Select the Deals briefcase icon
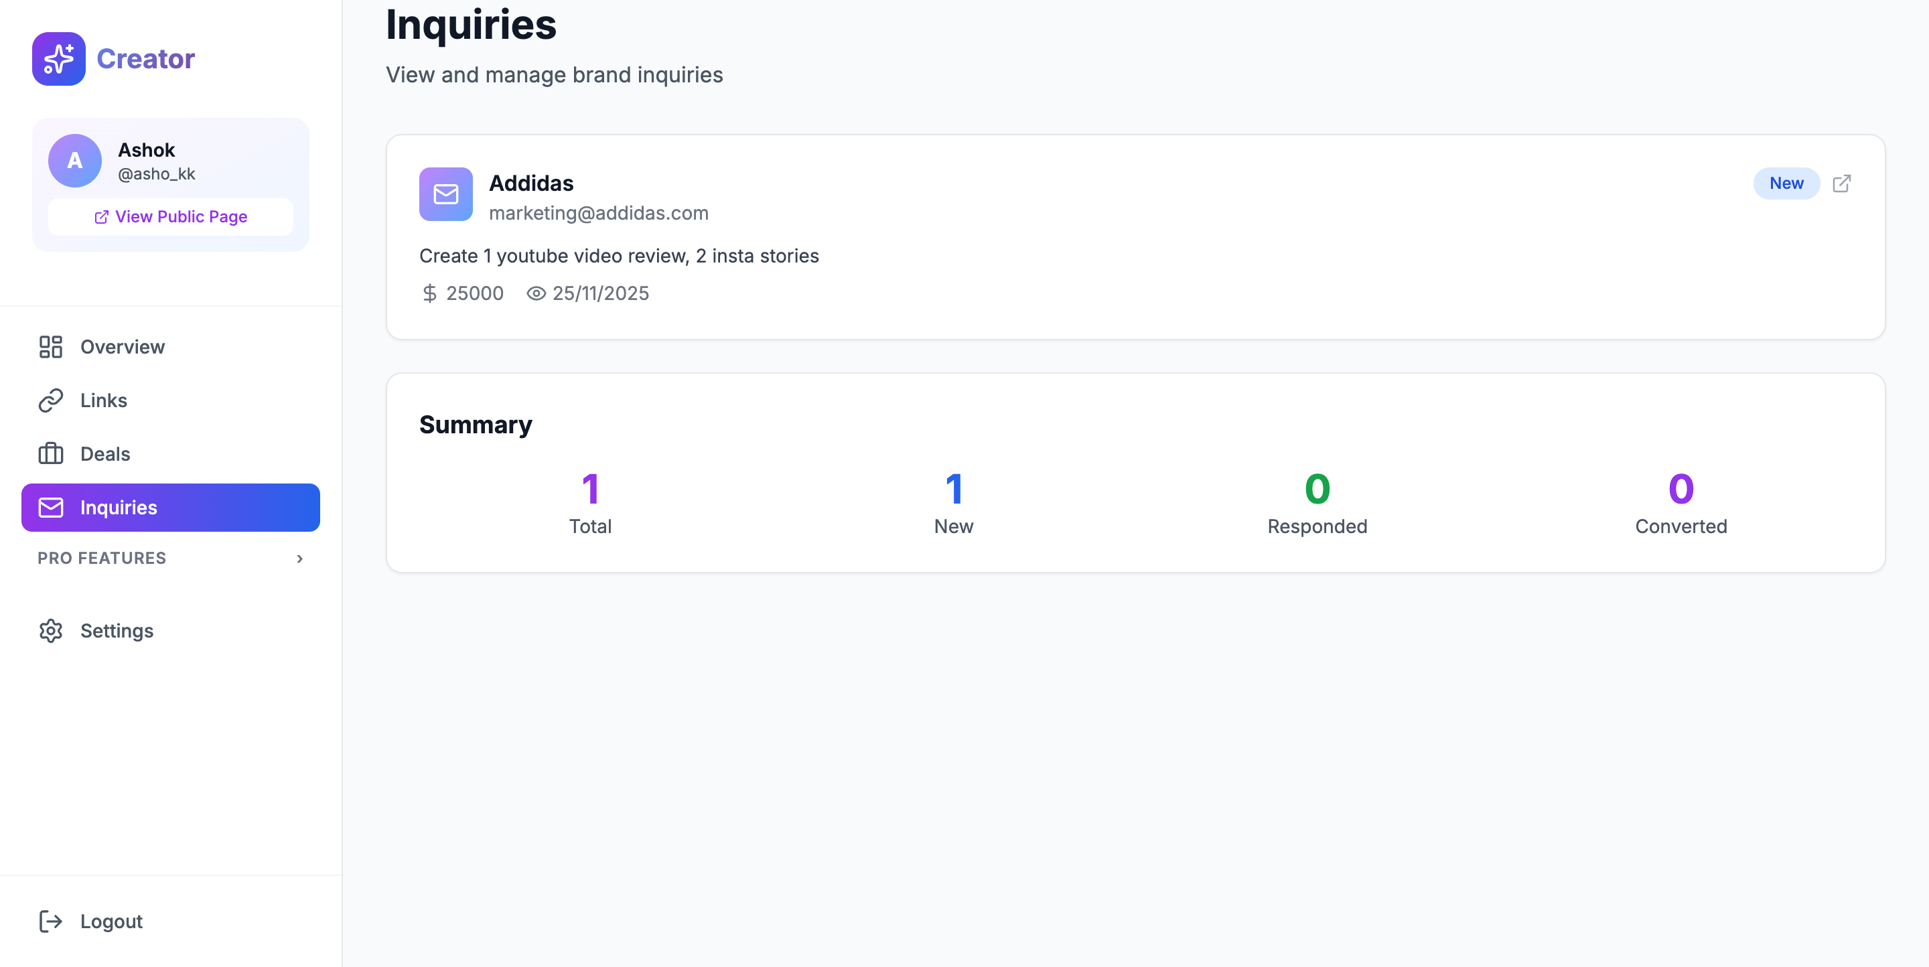 tap(50, 453)
